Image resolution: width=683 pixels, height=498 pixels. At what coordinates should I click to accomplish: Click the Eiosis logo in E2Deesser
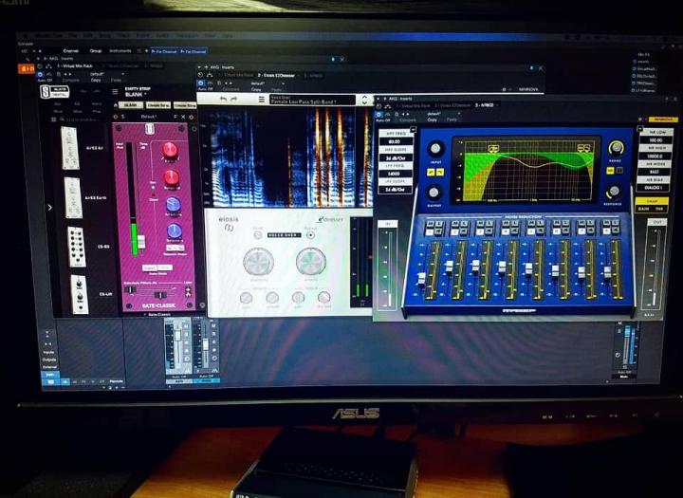[229, 223]
